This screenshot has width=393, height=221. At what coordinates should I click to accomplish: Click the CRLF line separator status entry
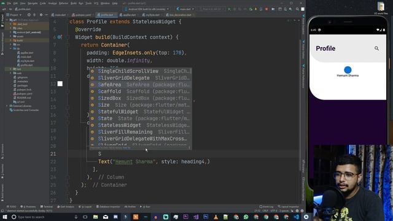click(x=265, y=211)
